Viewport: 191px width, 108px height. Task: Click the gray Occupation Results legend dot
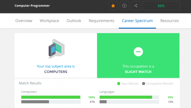pyautogui.click(x=144, y=84)
